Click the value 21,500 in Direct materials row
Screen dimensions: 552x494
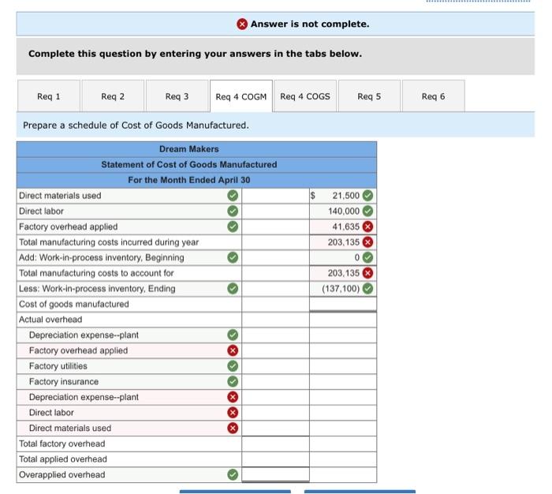(x=345, y=195)
